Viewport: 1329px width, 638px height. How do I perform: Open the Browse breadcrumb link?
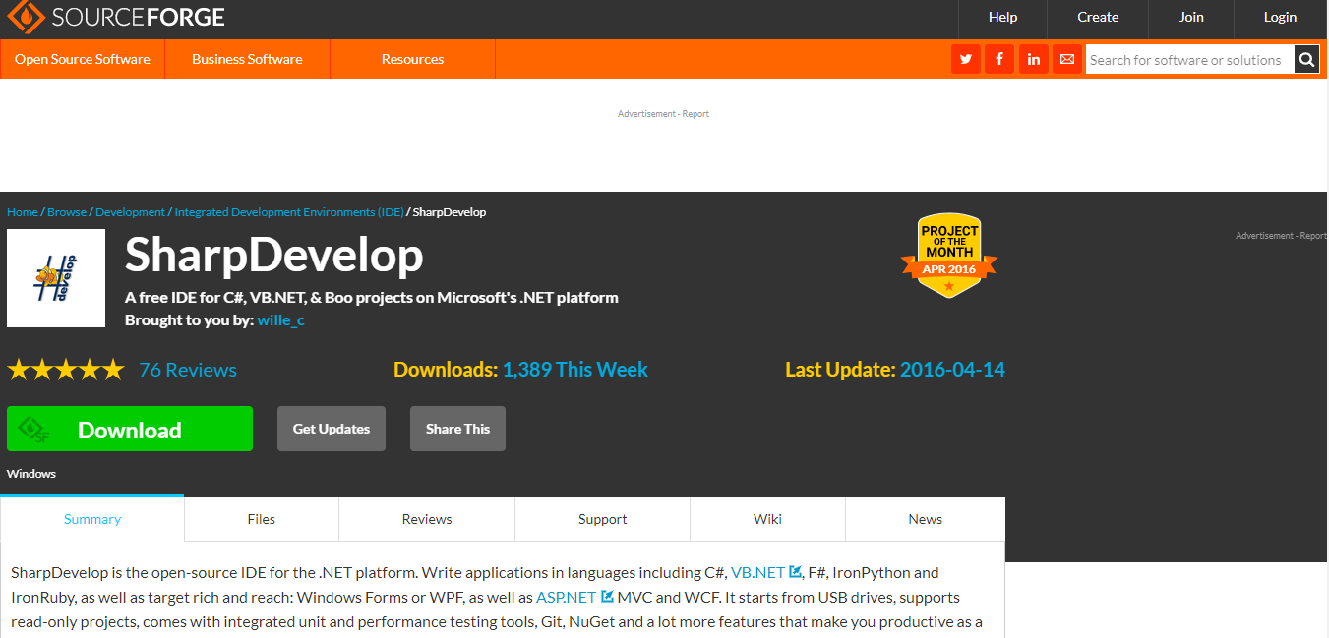67,212
